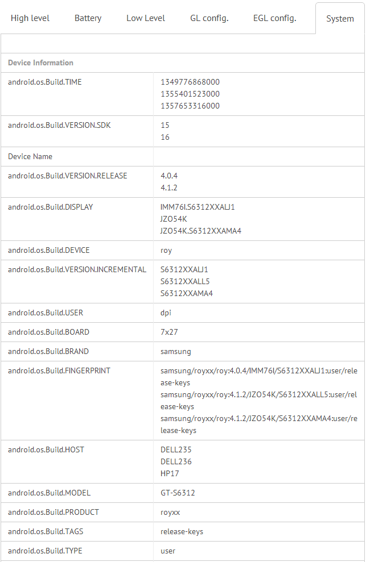Click the Device Name row label
Image resolution: width=366 pixels, height=562 pixels.
click(x=30, y=156)
